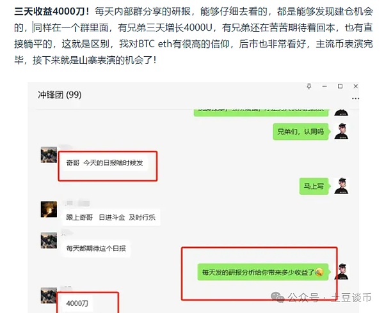Click the sender avatar beside 马上写
Viewport: 384px width, 313px height.
(x=341, y=186)
